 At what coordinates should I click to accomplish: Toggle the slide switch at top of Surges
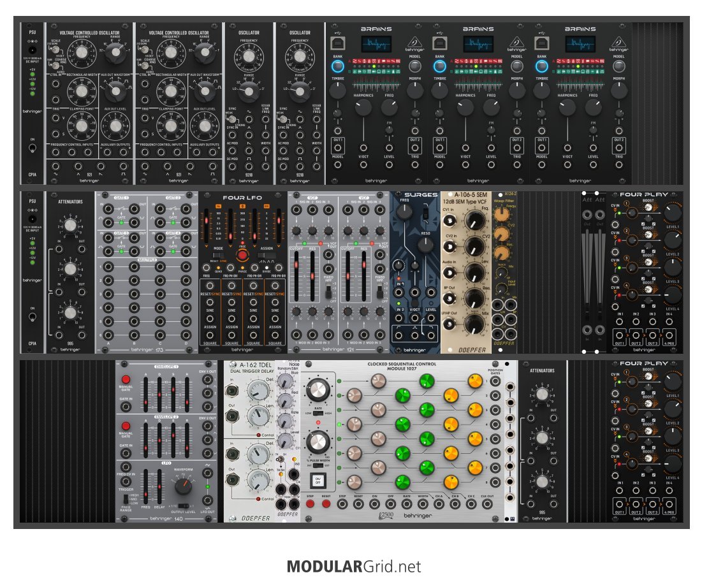[425, 214]
